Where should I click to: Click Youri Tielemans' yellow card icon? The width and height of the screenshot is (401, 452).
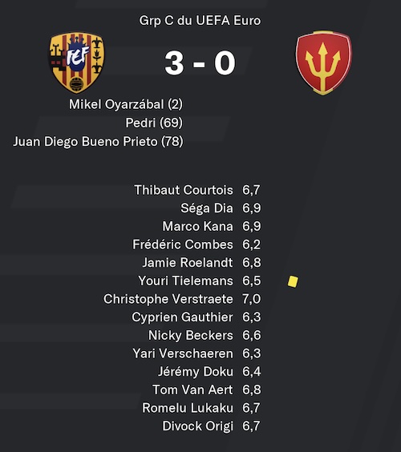tap(293, 281)
